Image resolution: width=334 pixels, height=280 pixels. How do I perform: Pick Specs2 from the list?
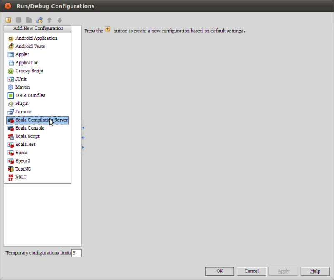38,161
